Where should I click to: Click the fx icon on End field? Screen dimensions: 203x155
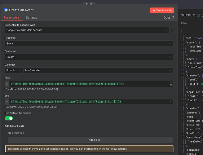tap(7, 102)
